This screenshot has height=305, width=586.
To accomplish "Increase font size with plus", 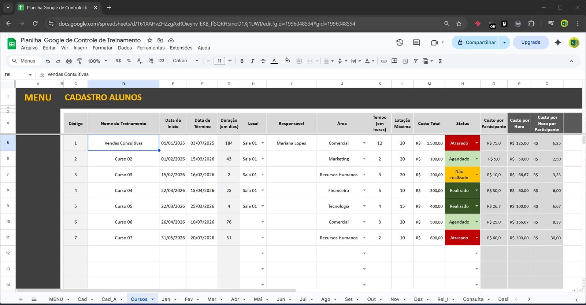I will (x=230, y=61).
